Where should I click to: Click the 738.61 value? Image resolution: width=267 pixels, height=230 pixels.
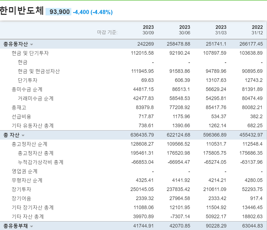pos(146,126)
